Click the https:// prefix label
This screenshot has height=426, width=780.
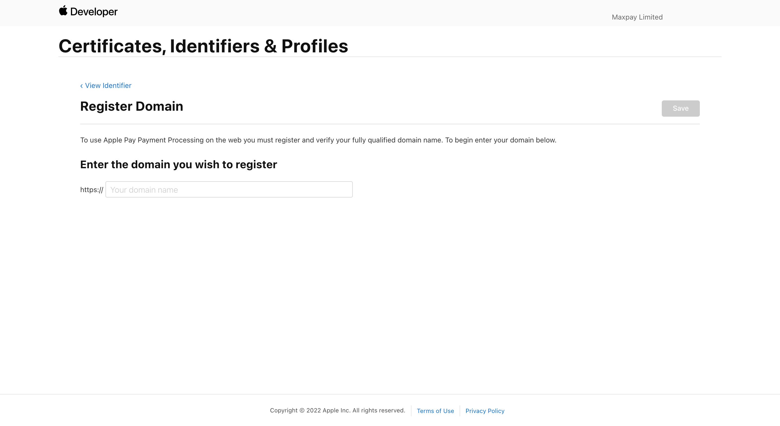click(91, 190)
